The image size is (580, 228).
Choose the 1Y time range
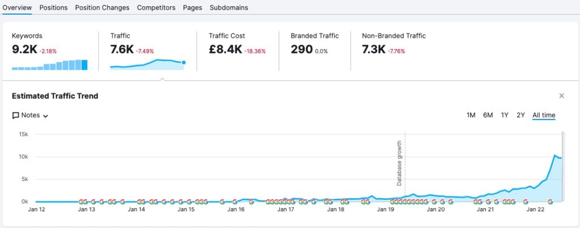coord(505,115)
